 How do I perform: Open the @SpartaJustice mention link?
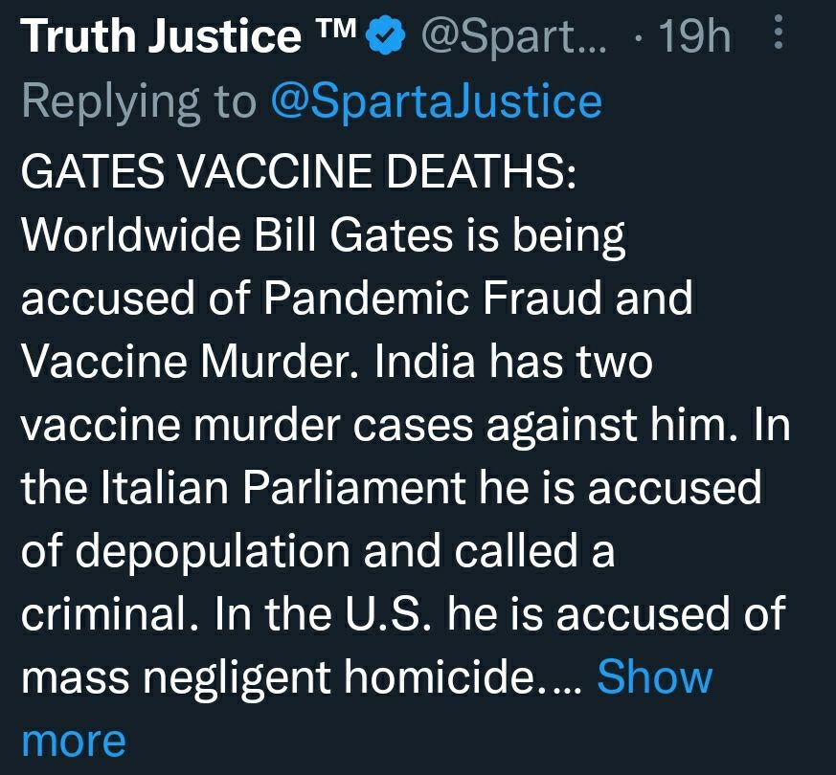437,101
